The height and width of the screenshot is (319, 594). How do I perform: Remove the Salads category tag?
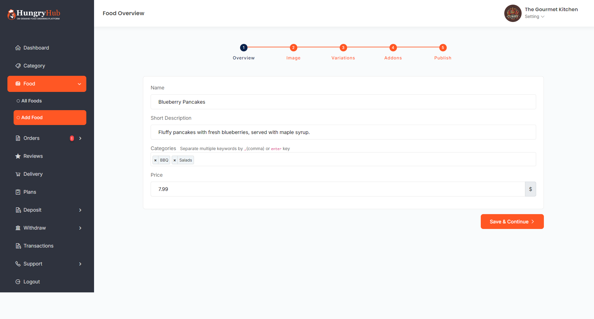pyautogui.click(x=174, y=160)
